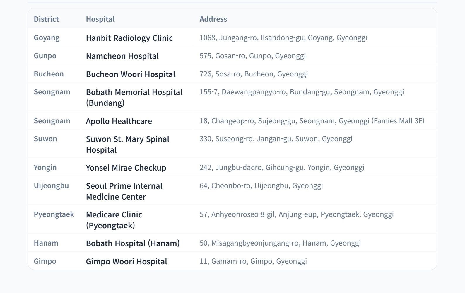Select Namcheon Hospital row

click(122, 56)
